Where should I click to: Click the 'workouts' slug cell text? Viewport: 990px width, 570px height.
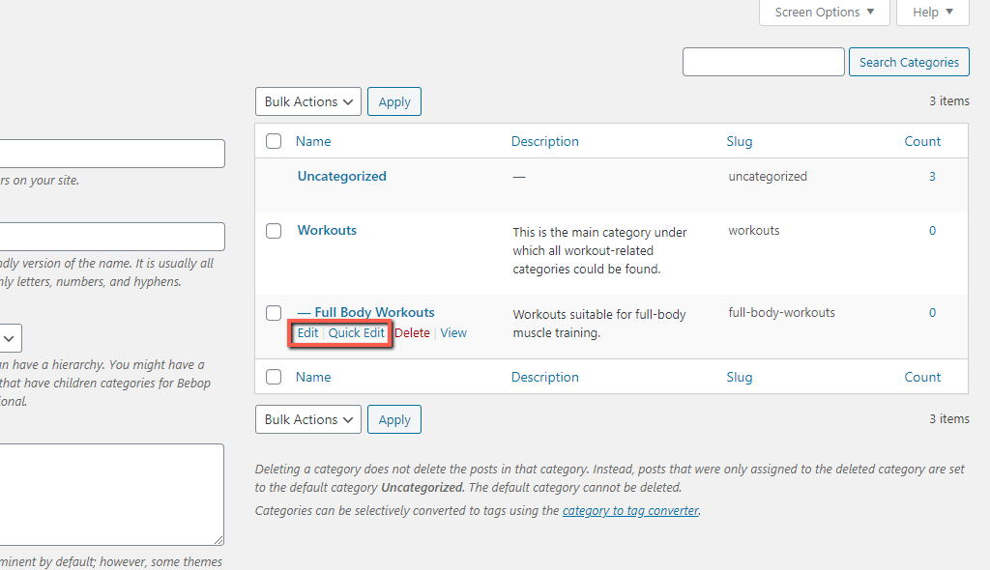point(754,230)
